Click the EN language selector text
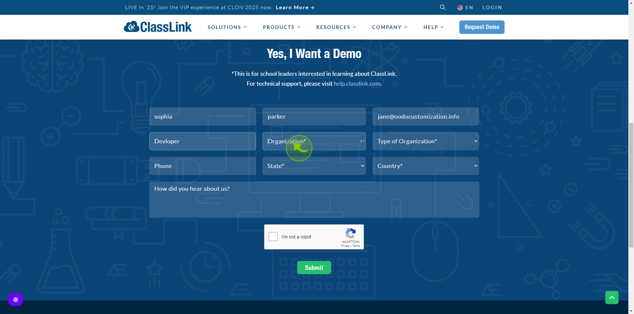 [469, 7]
